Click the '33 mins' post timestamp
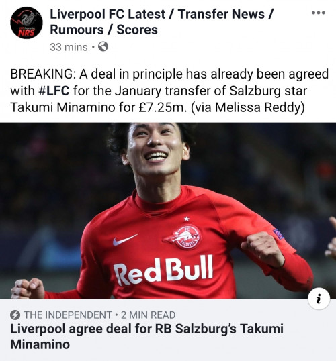 click(x=69, y=47)
